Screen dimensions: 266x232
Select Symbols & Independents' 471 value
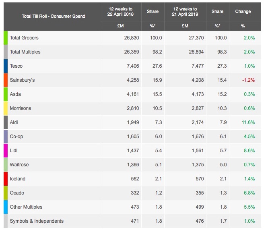coord(135,221)
